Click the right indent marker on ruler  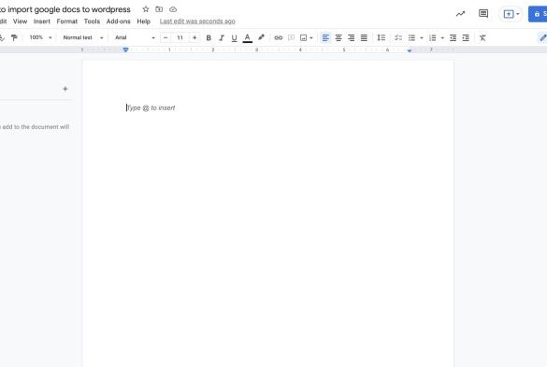(410, 50)
